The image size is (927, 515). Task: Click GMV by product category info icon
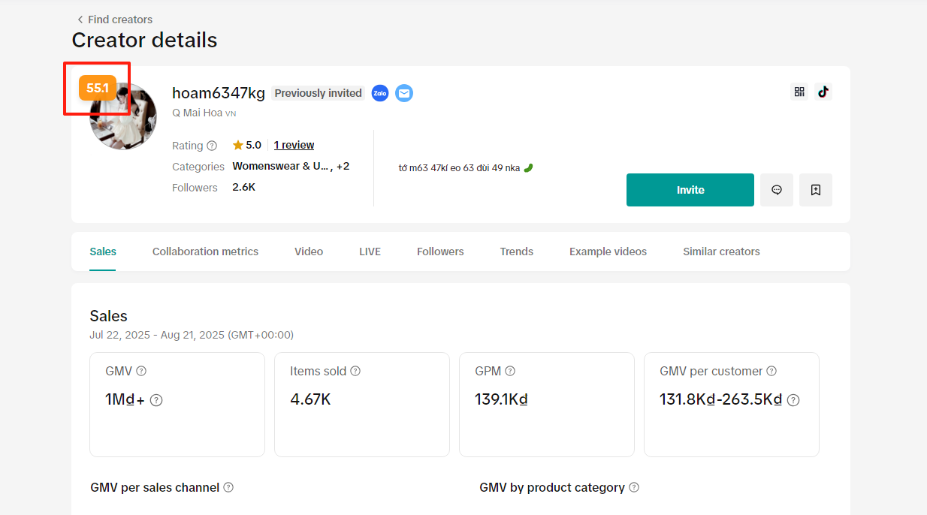point(634,487)
